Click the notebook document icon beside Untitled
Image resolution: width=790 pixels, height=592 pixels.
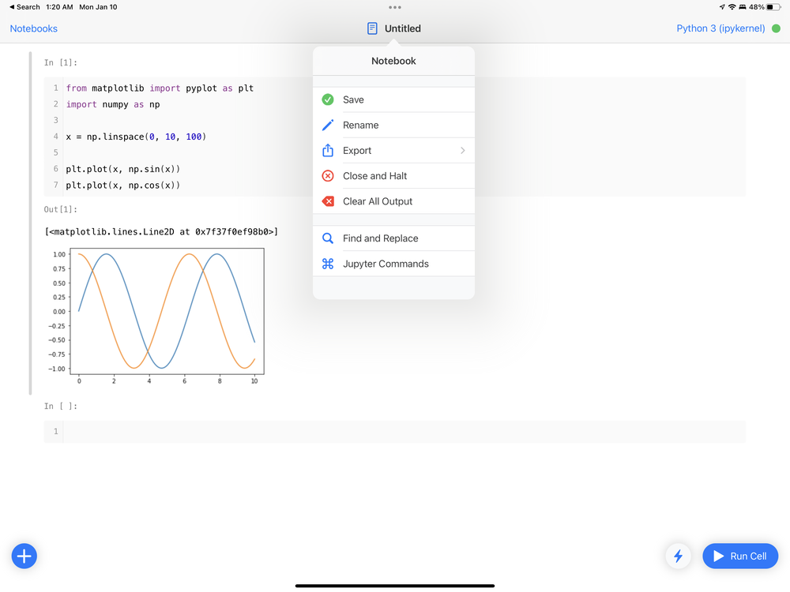(x=372, y=28)
